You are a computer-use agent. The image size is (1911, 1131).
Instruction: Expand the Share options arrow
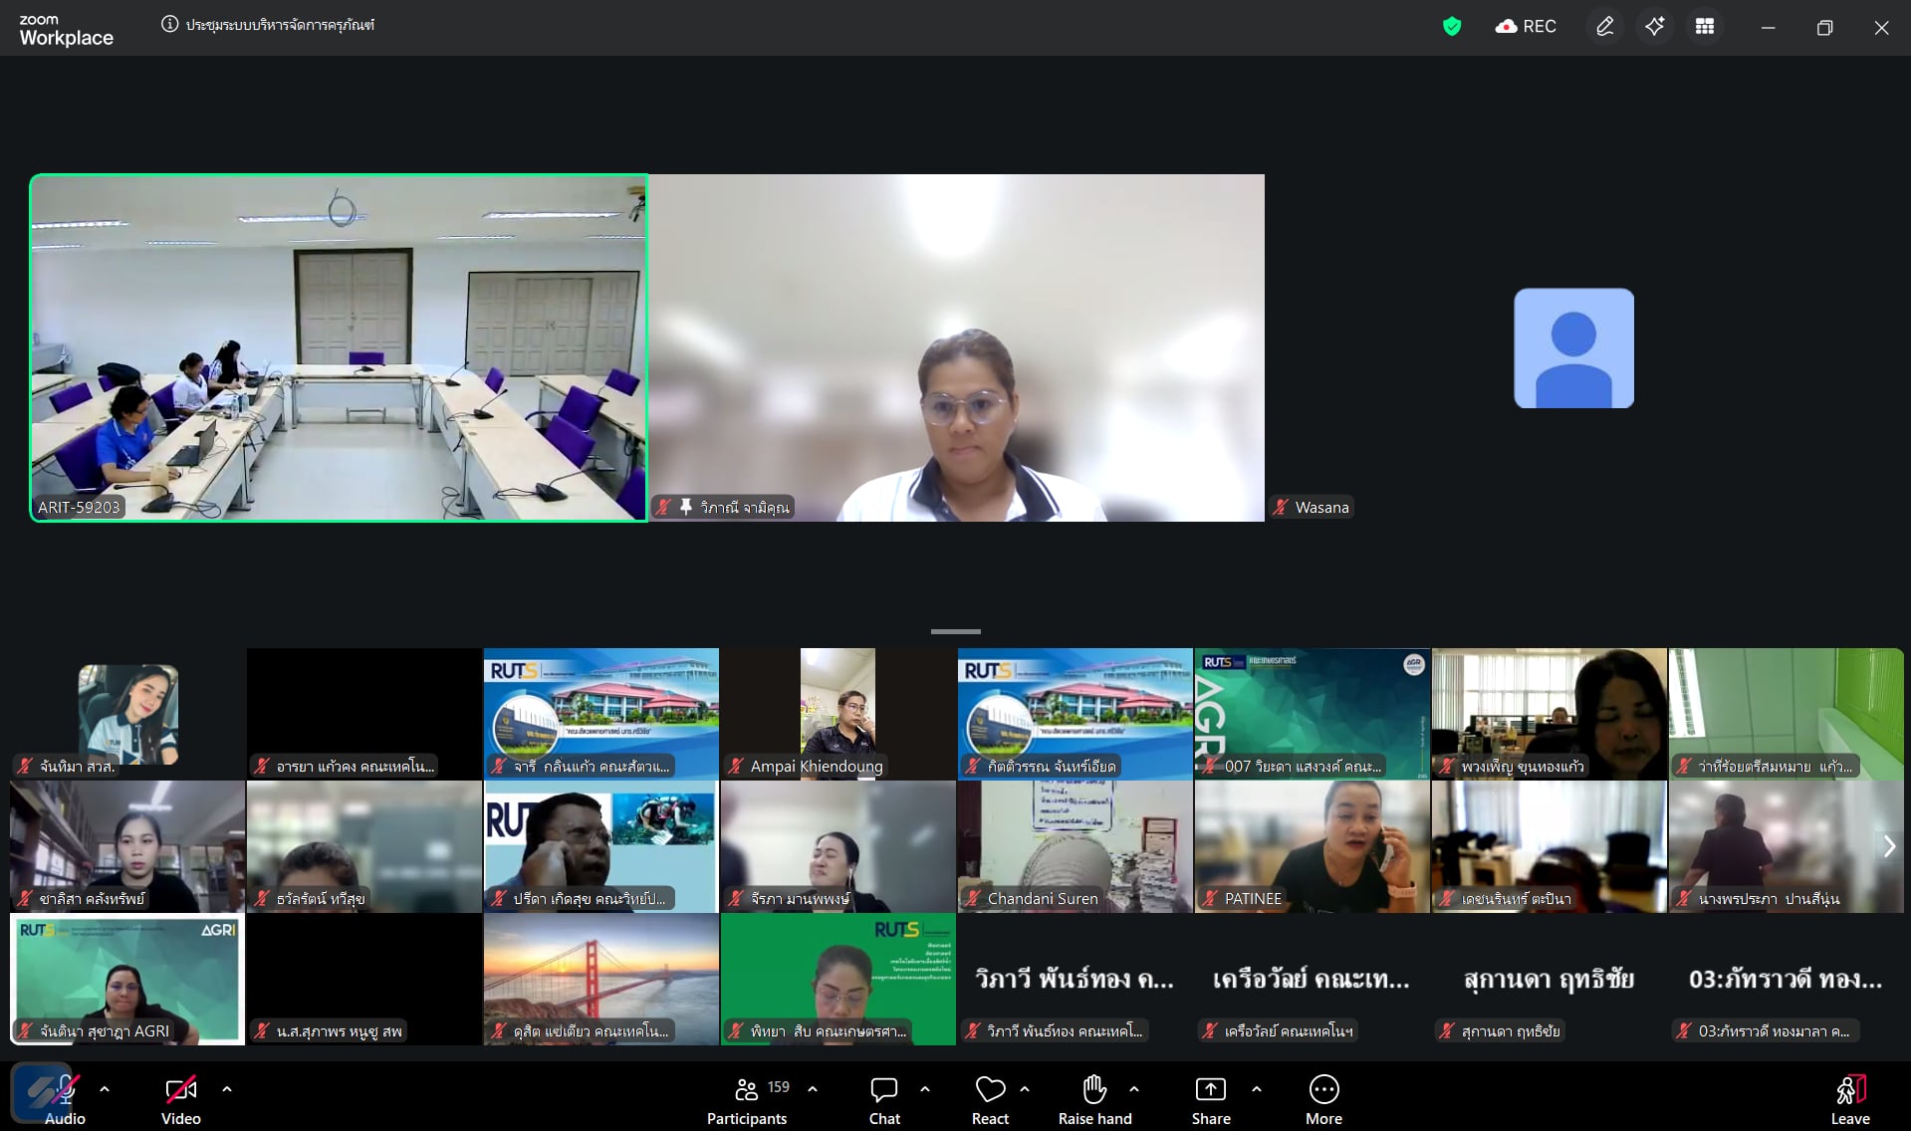pos(1257,1089)
